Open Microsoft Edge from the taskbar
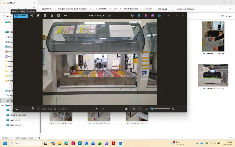Image resolution: width=235 pixels, height=147 pixels. coord(66,143)
